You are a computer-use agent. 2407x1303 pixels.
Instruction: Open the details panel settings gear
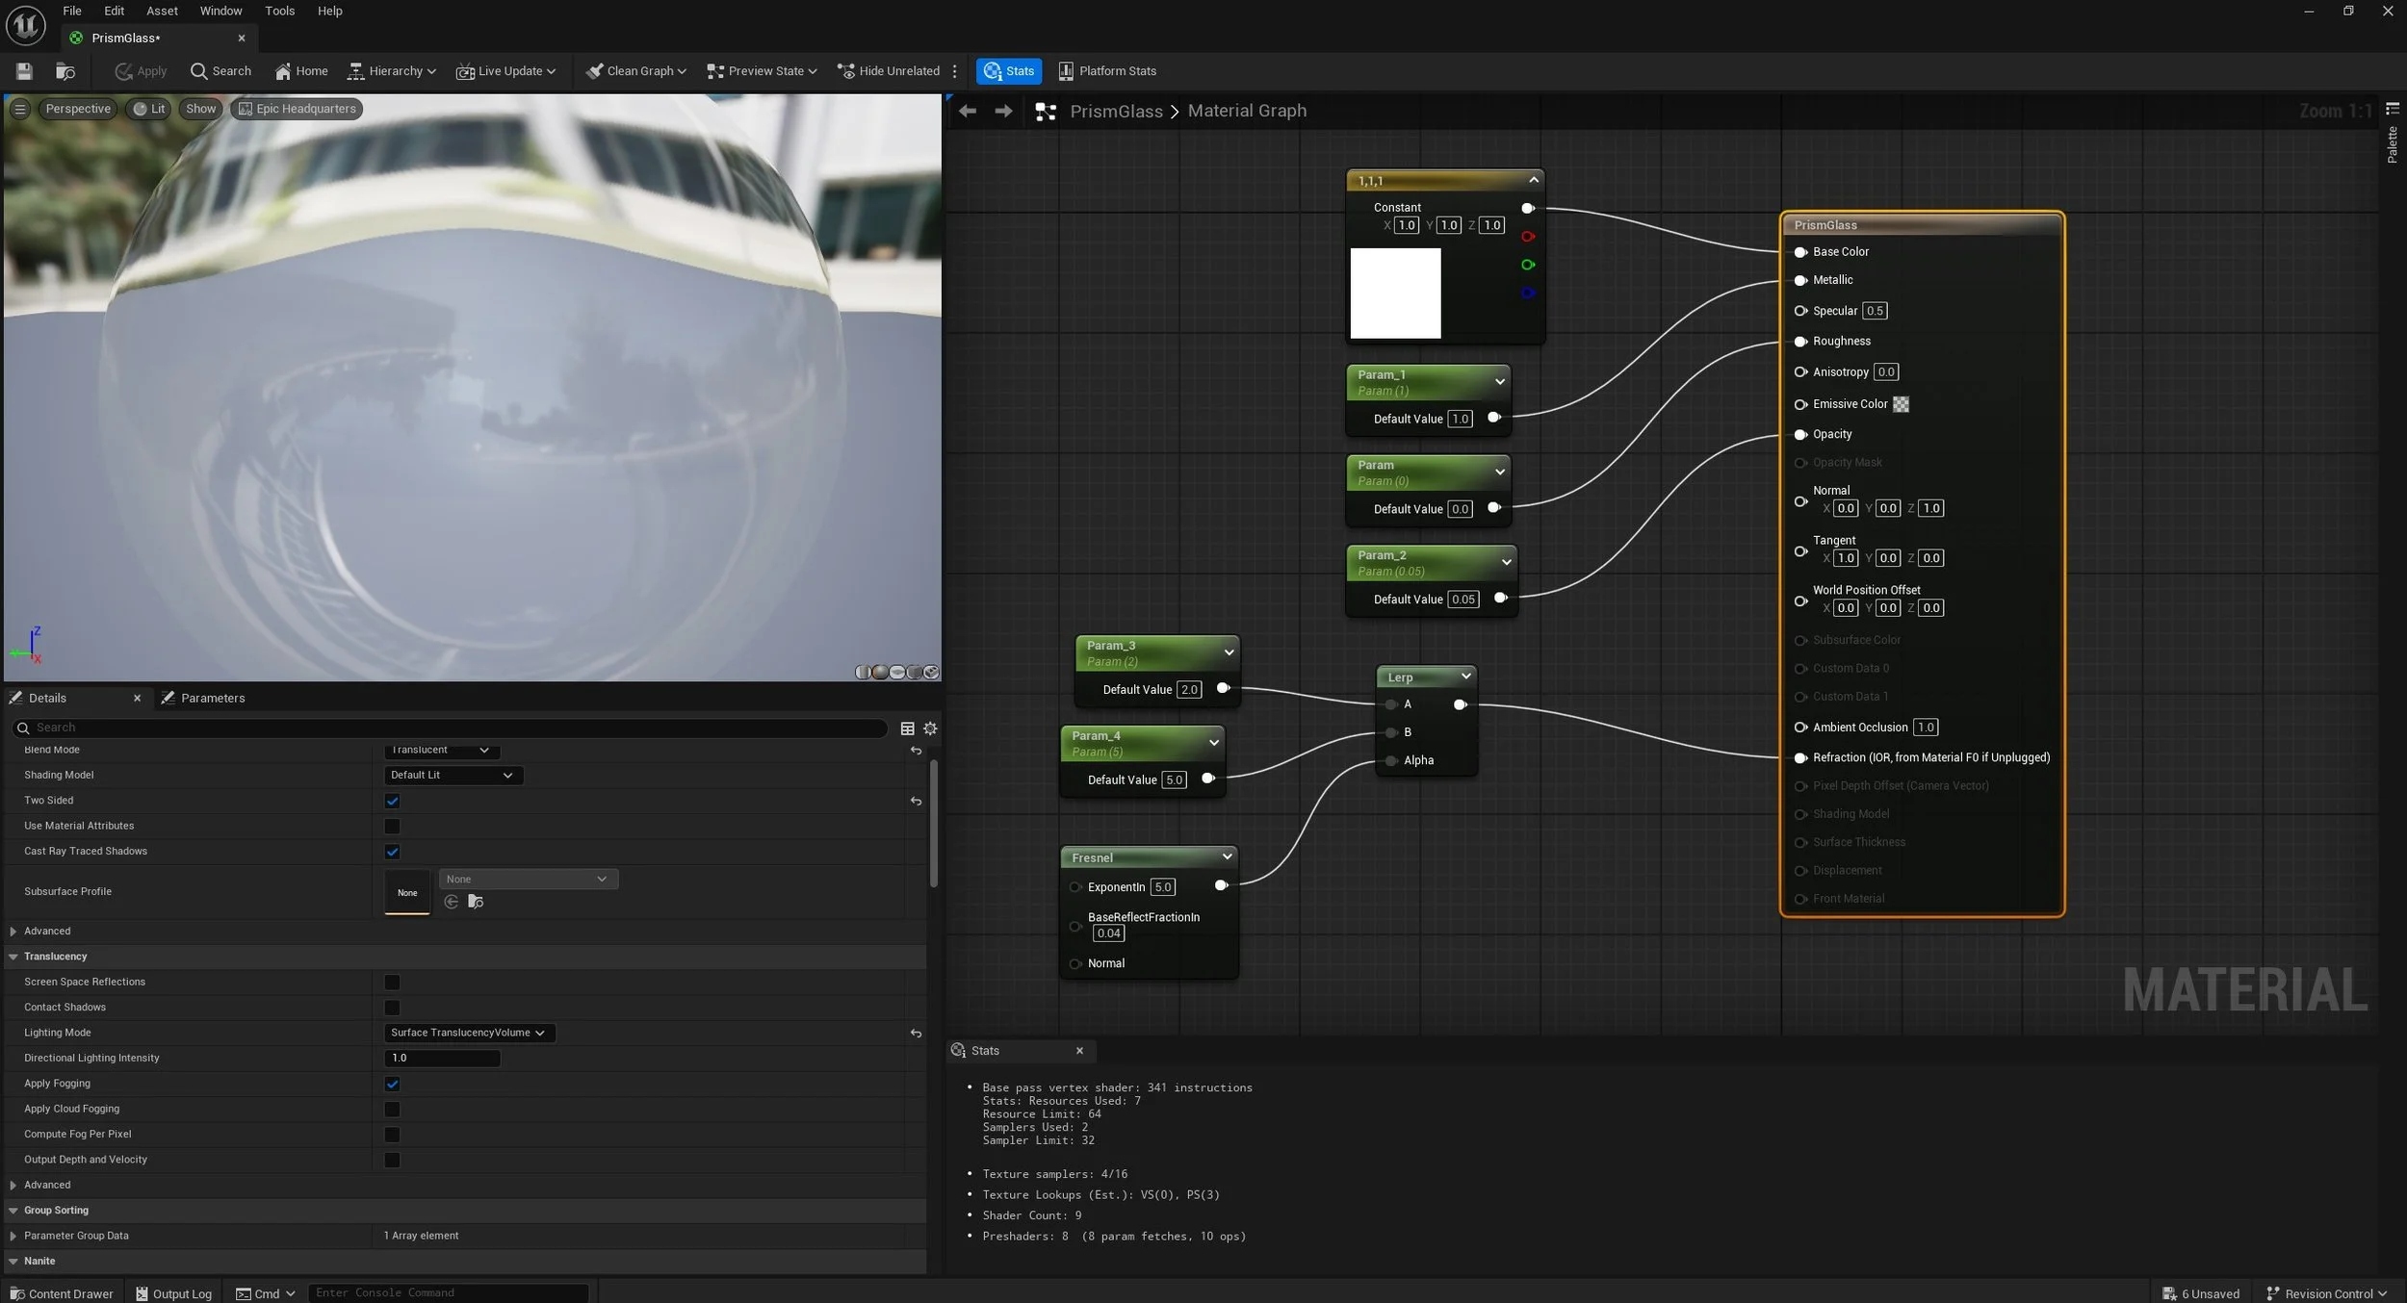coord(930,728)
